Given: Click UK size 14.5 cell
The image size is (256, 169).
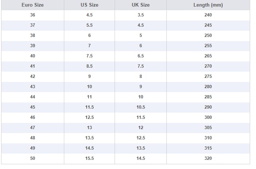Looking at the screenshot, I should [x=141, y=158].
